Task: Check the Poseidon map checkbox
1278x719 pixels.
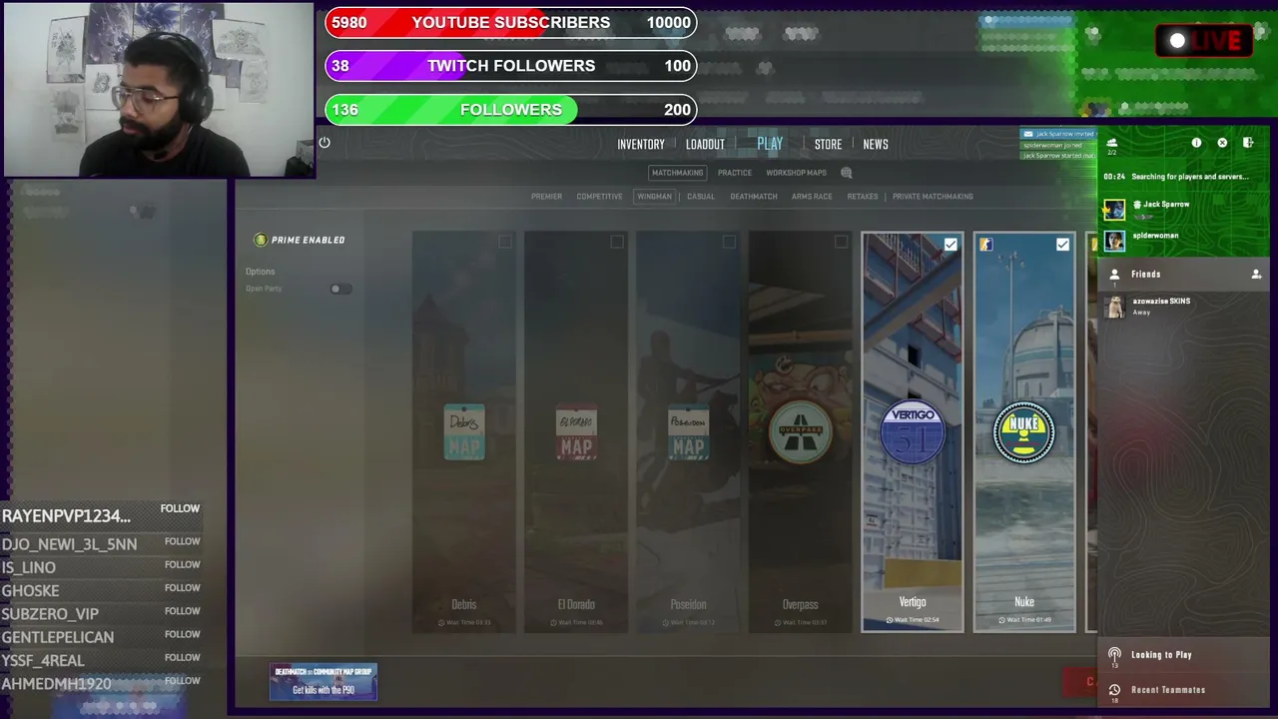Action: pyautogui.click(x=729, y=242)
